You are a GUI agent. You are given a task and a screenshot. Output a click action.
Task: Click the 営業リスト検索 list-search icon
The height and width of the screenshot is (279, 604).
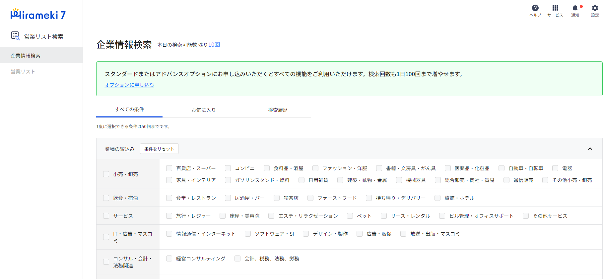[15, 36]
